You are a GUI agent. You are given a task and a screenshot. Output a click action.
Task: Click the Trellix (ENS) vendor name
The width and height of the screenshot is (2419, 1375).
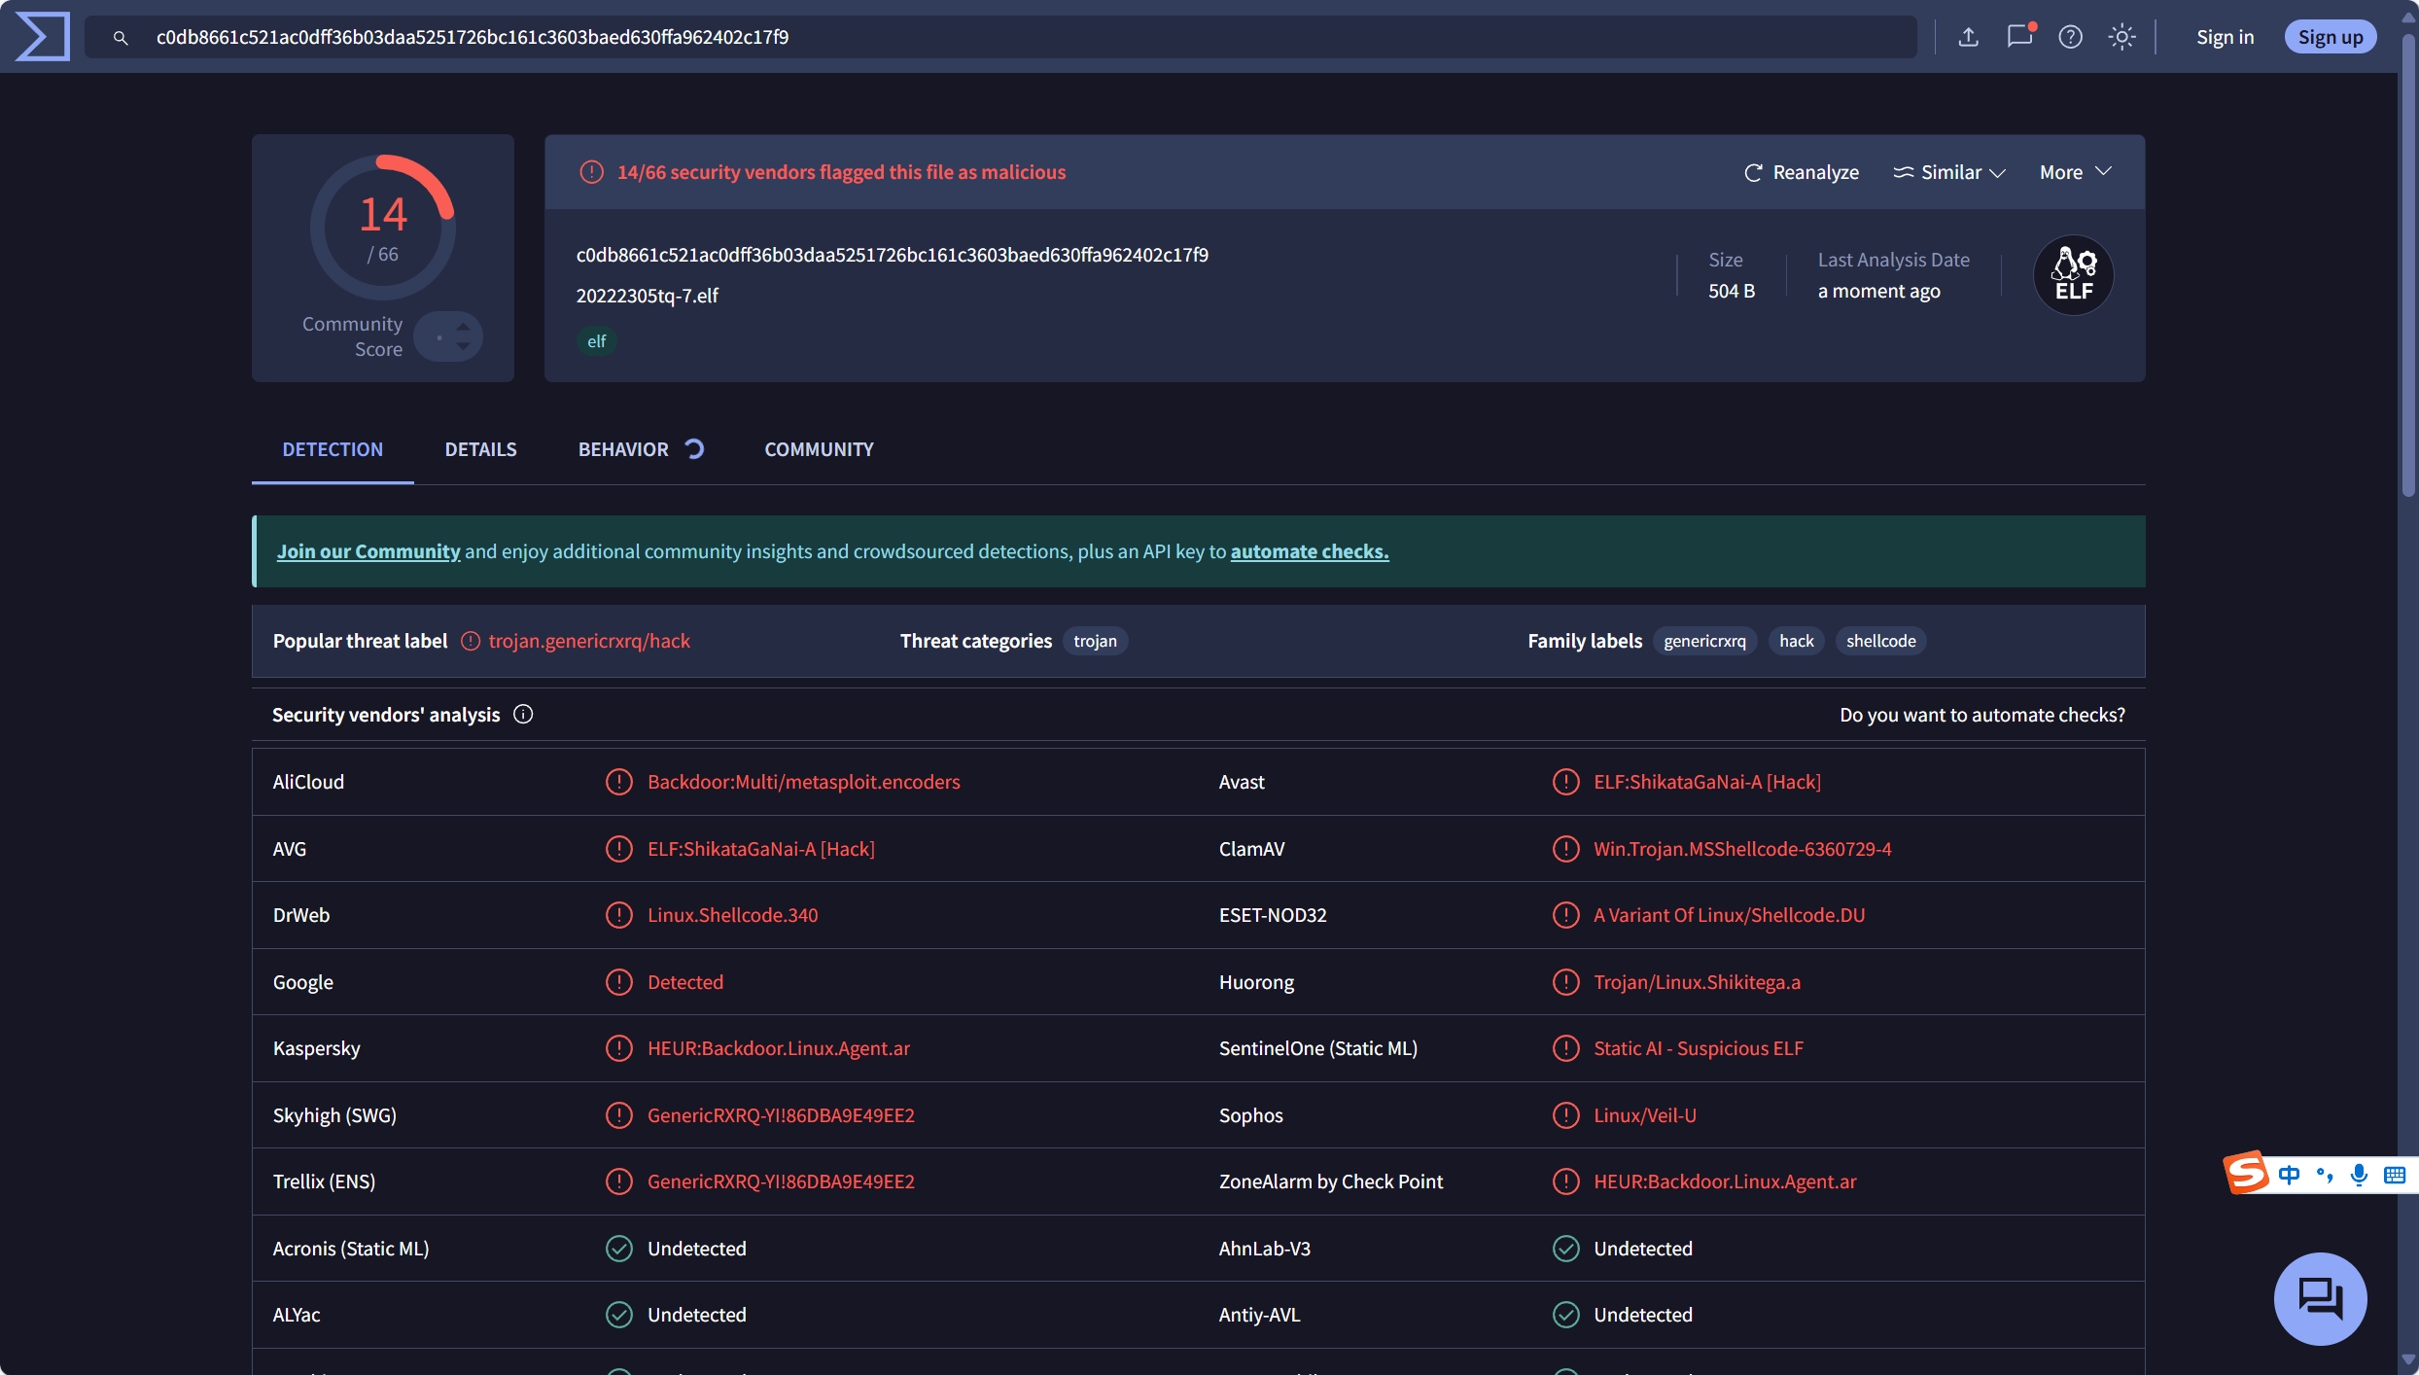[324, 1181]
